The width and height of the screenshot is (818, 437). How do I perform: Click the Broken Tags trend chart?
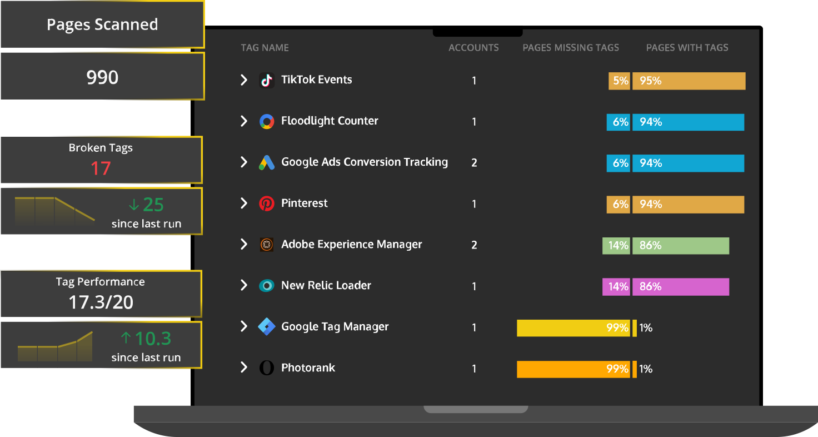point(55,210)
